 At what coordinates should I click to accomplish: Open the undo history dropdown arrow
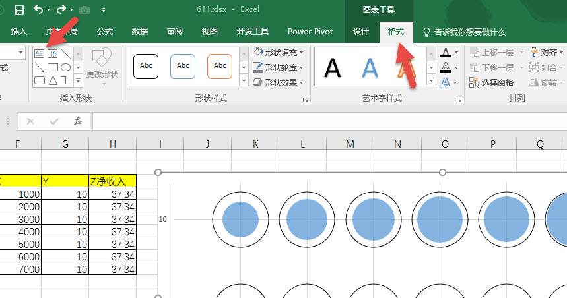tap(48, 10)
